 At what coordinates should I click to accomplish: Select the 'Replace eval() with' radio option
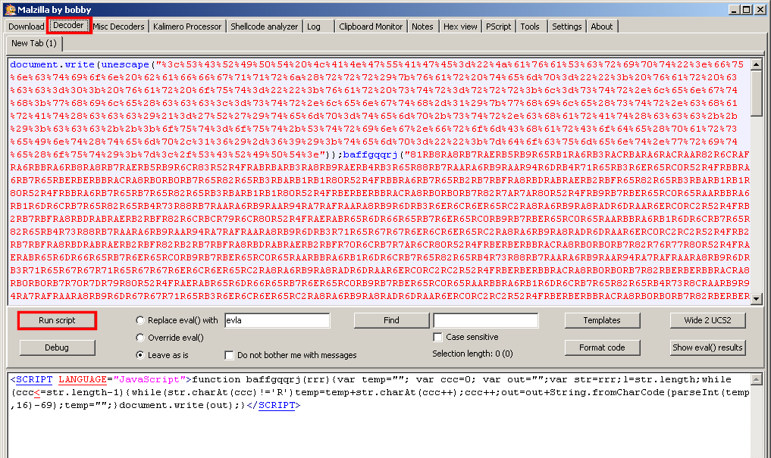pyautogui.click(x=140, y=320)
